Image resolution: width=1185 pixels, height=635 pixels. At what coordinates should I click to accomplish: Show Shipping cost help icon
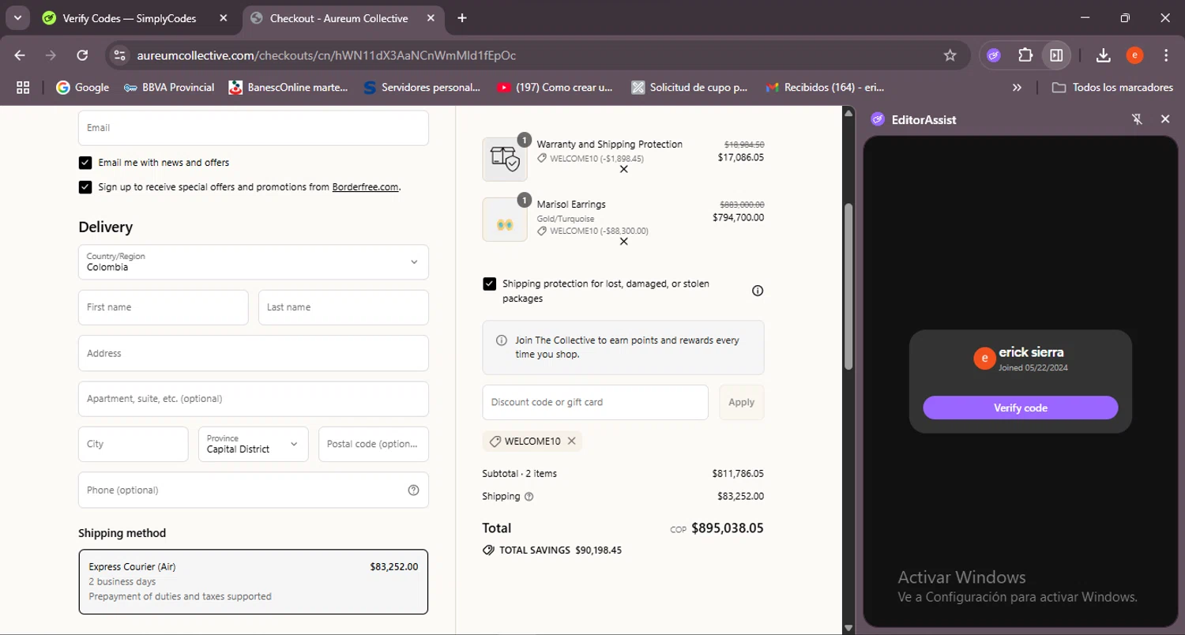click(529, 497)
